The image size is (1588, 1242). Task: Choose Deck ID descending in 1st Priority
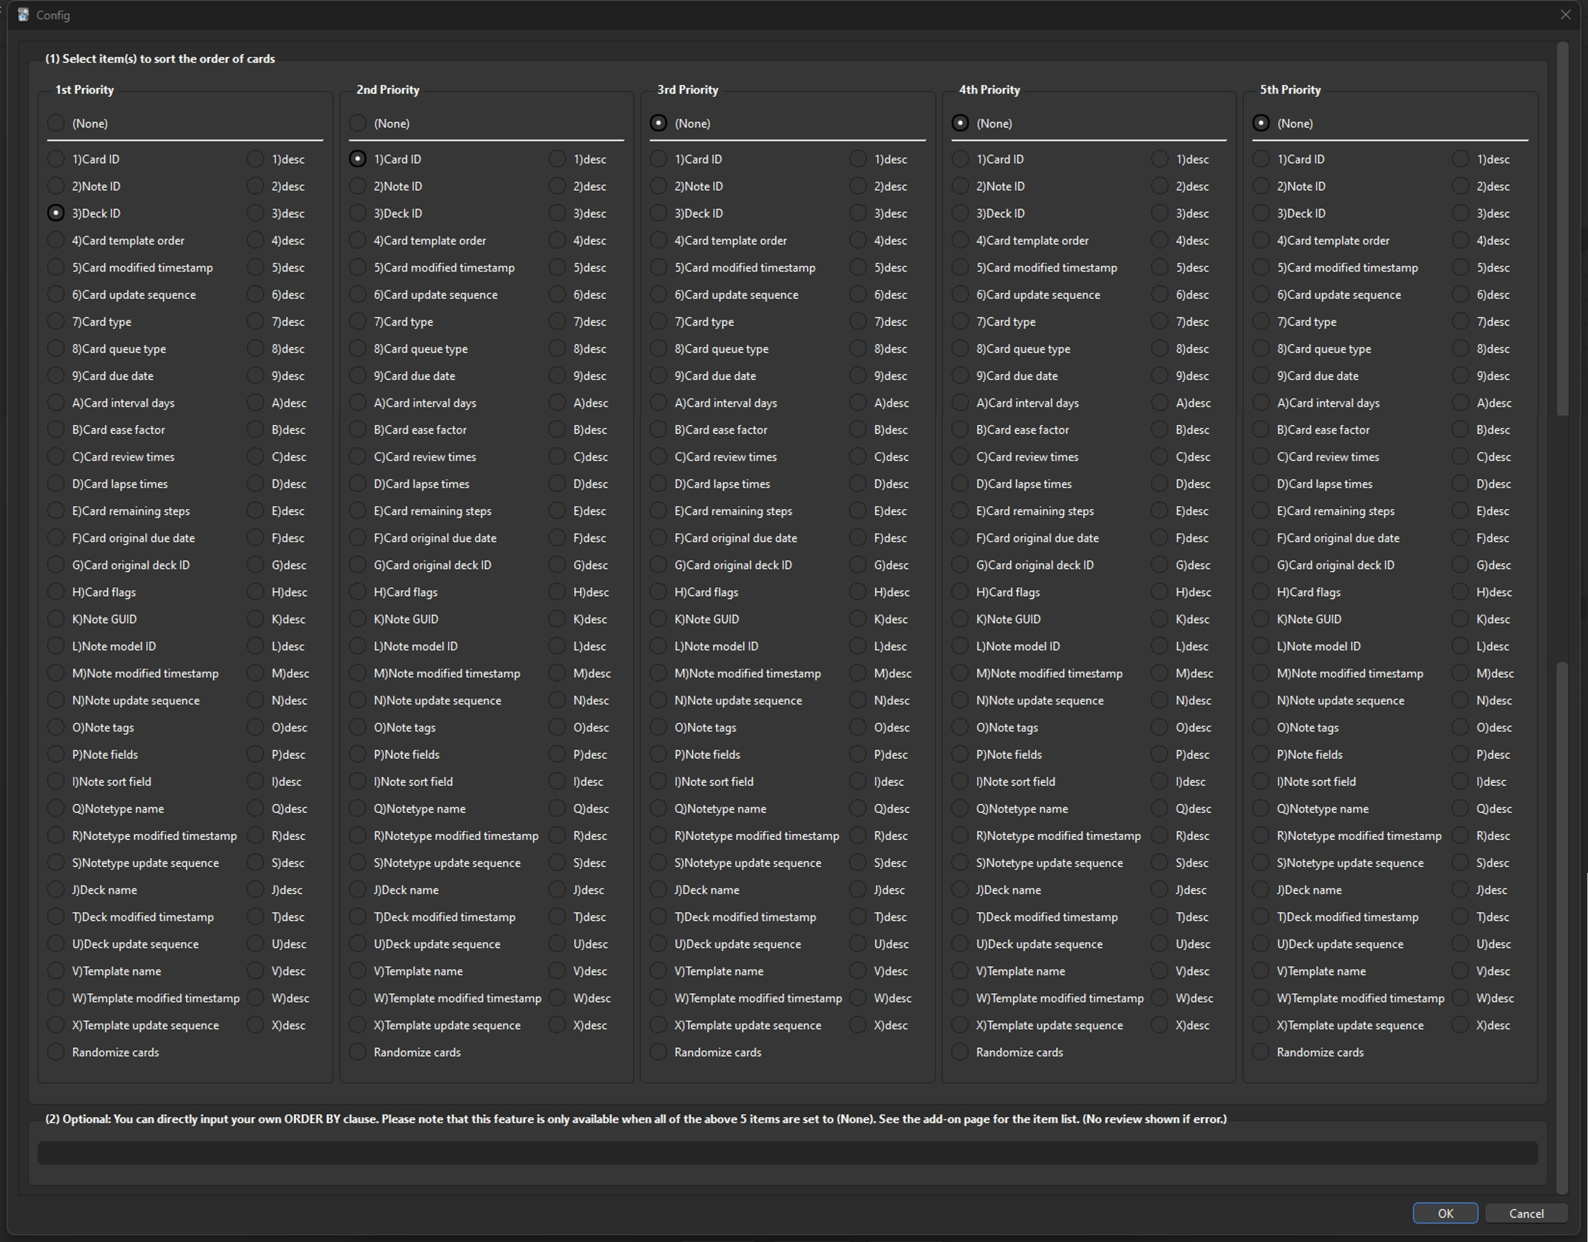(255, 213)
